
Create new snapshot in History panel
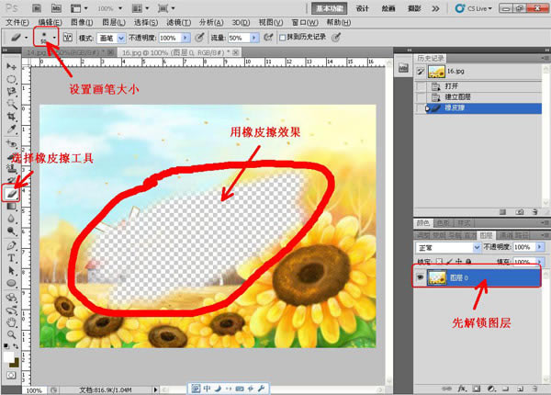pos(520,212)
